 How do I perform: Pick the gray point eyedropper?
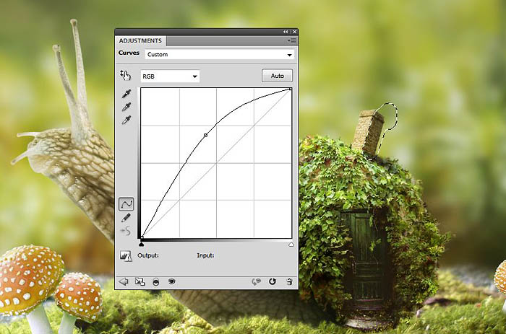tap(126, 107)
